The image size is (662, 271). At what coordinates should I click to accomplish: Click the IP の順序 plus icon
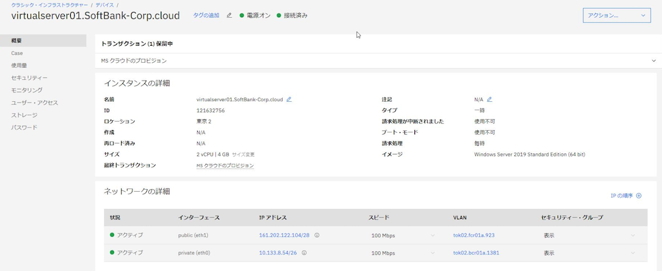pos(639,196)
